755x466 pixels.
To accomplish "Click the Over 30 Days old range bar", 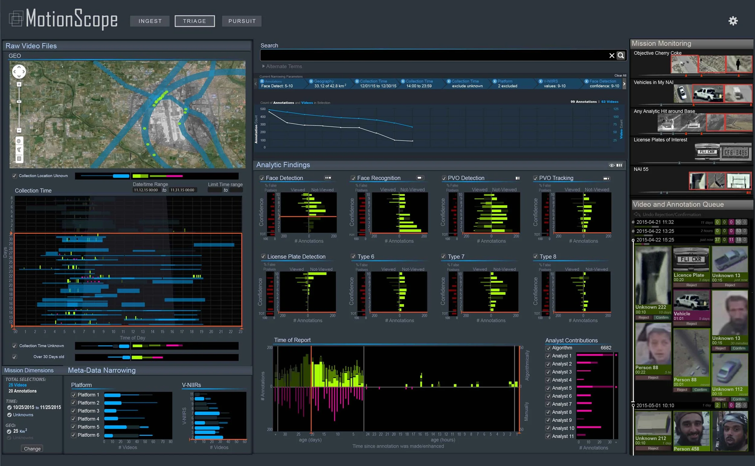I will [x=157, y=357].
